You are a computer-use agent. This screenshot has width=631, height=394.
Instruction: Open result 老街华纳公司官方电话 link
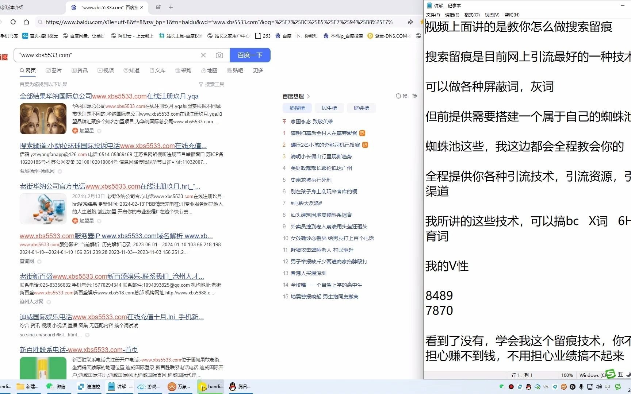pyautogui.click(x=110, y=186)
